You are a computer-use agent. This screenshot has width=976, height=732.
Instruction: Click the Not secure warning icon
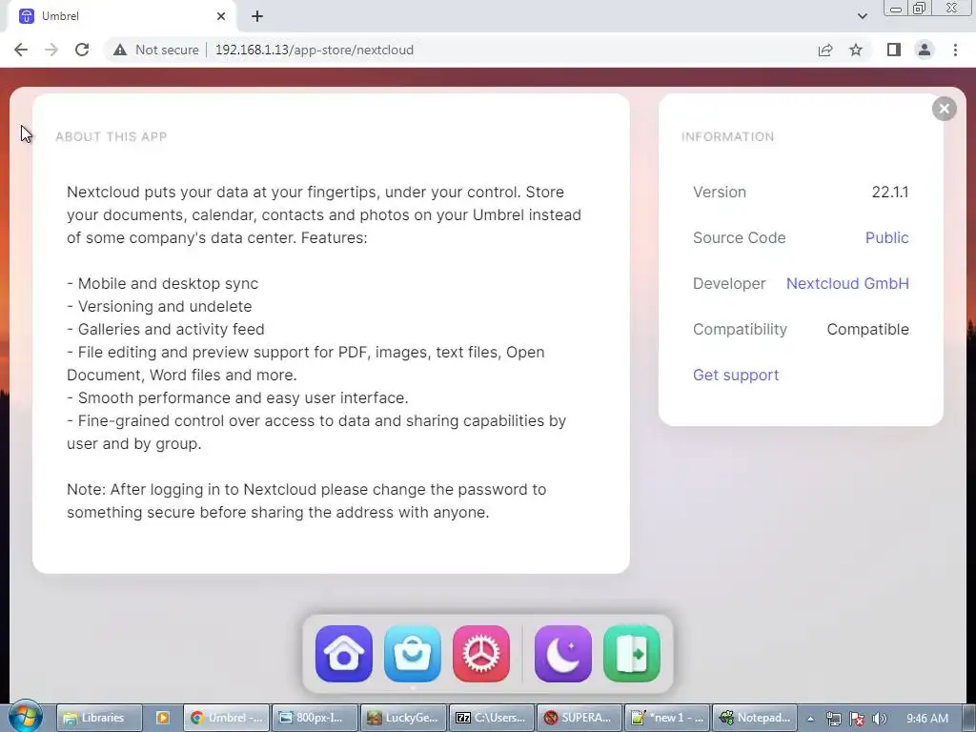coord(120,50)
